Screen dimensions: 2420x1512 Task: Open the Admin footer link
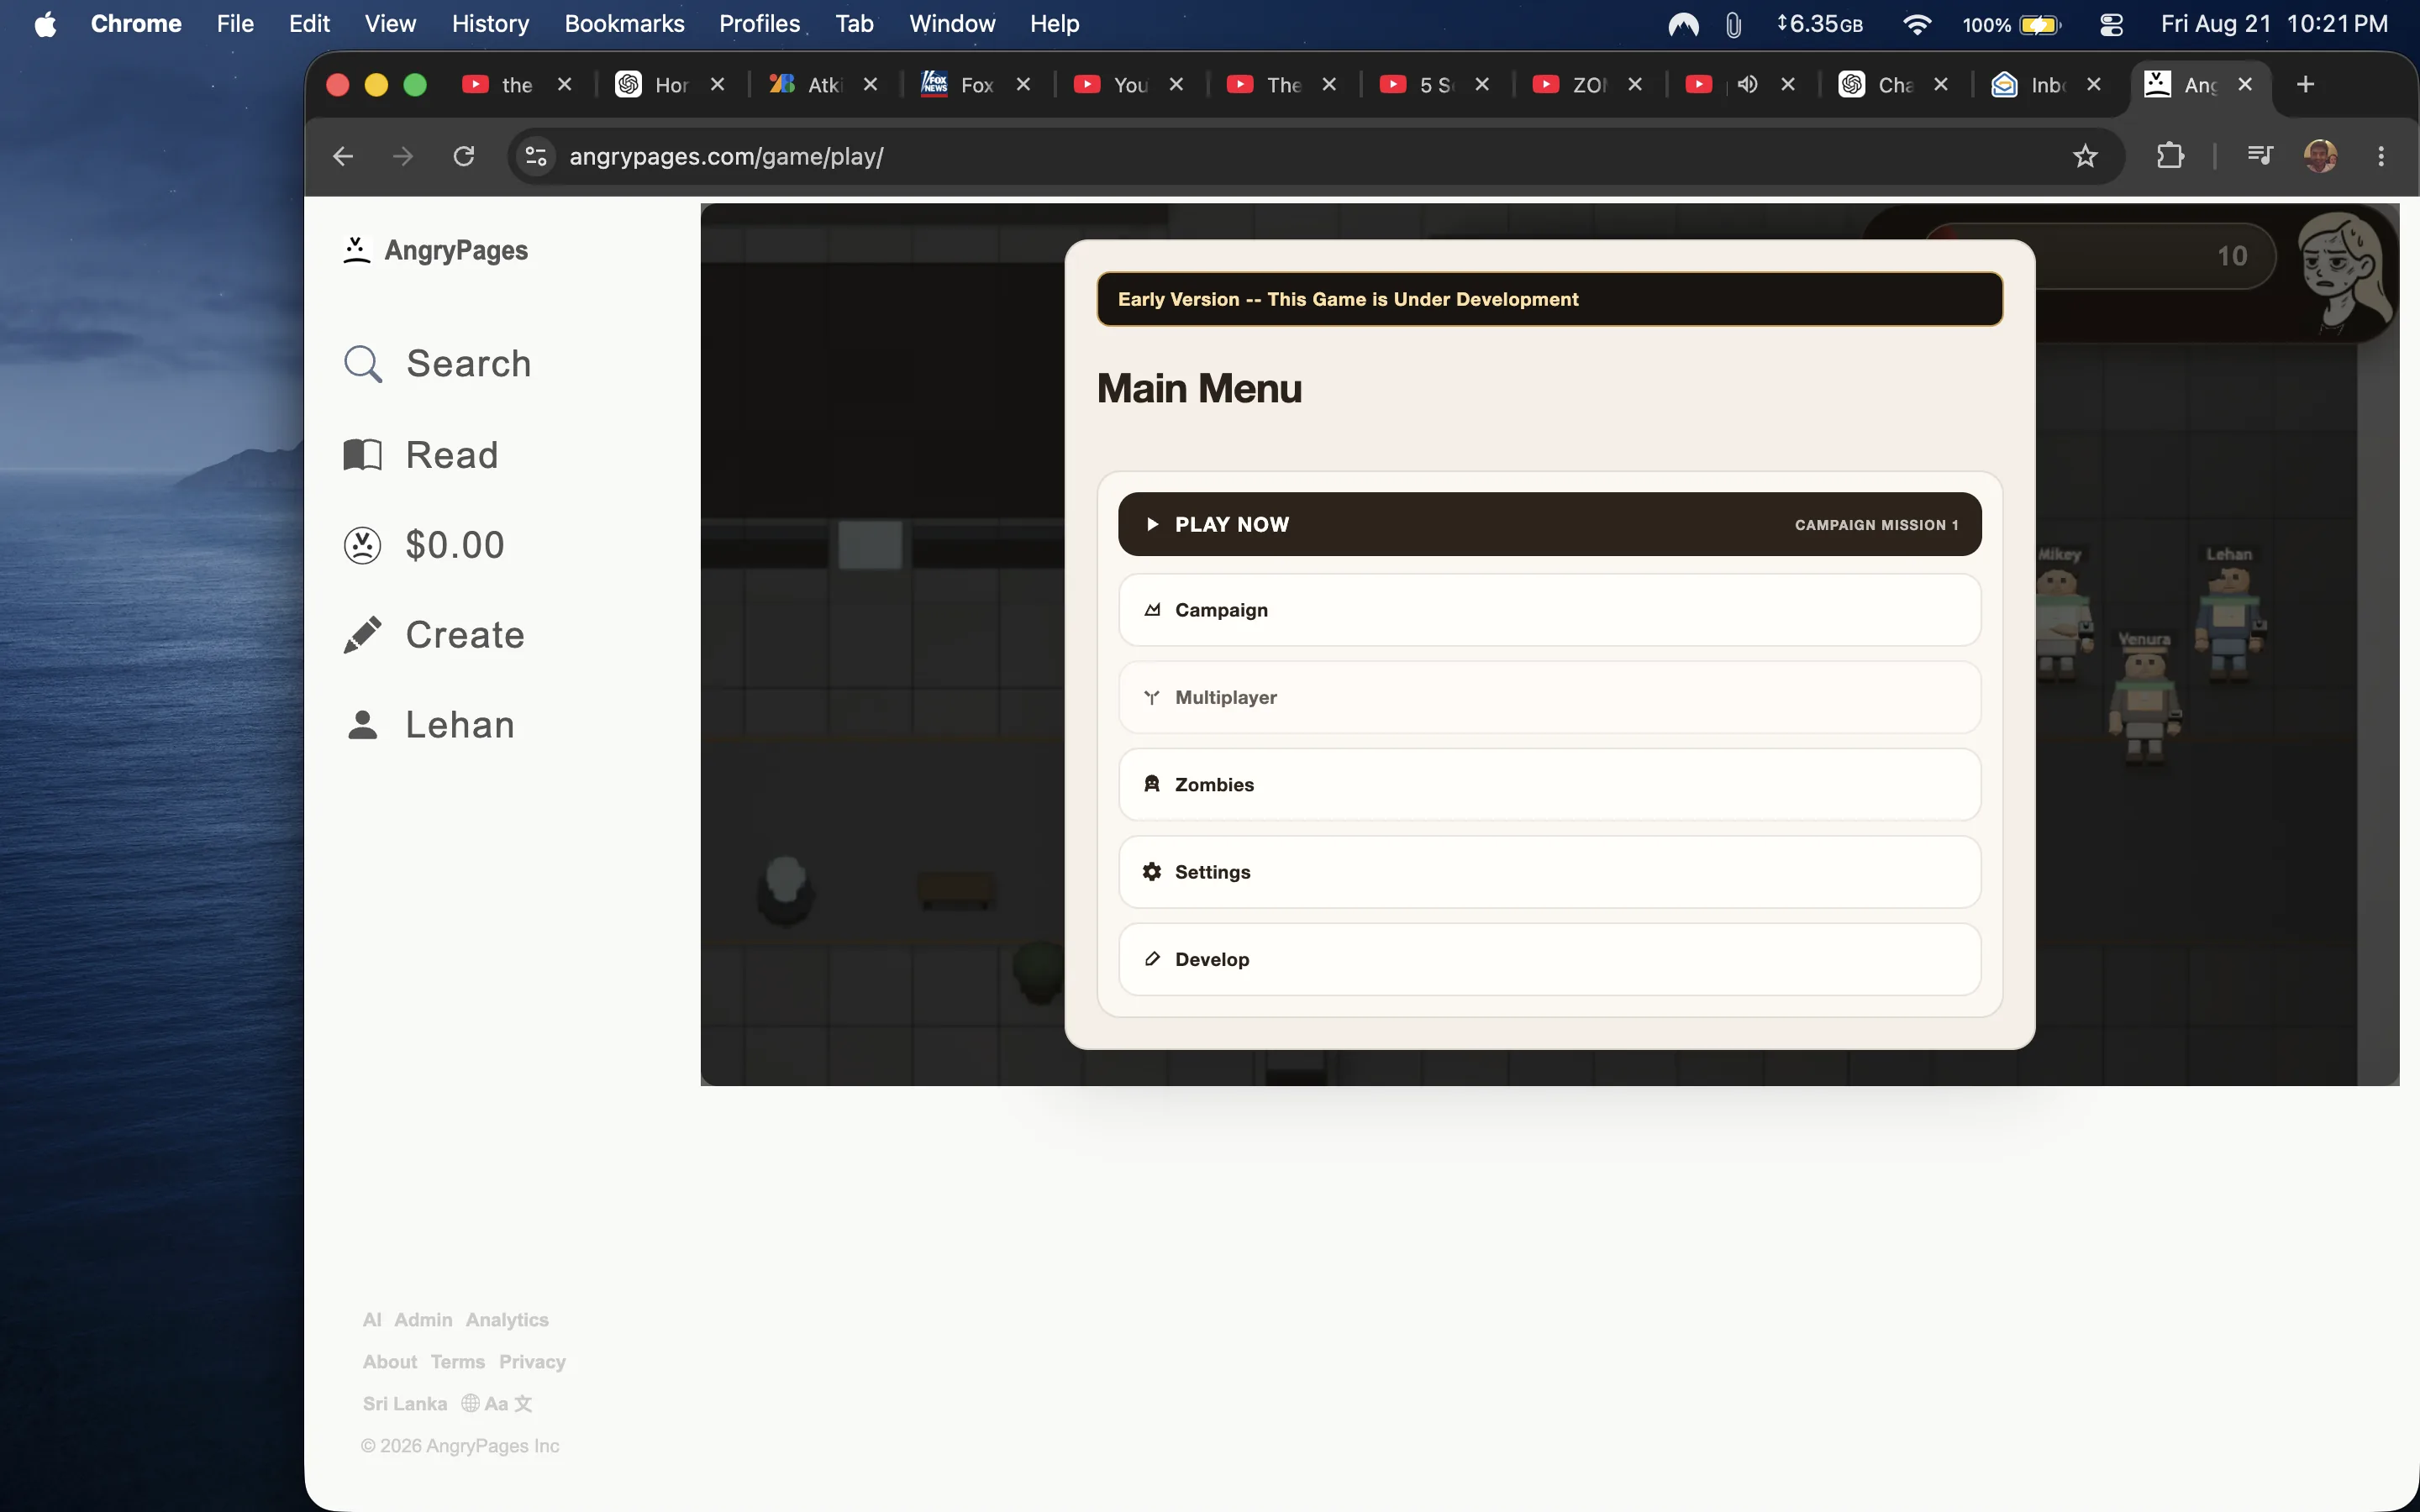tap(423, 1320)
